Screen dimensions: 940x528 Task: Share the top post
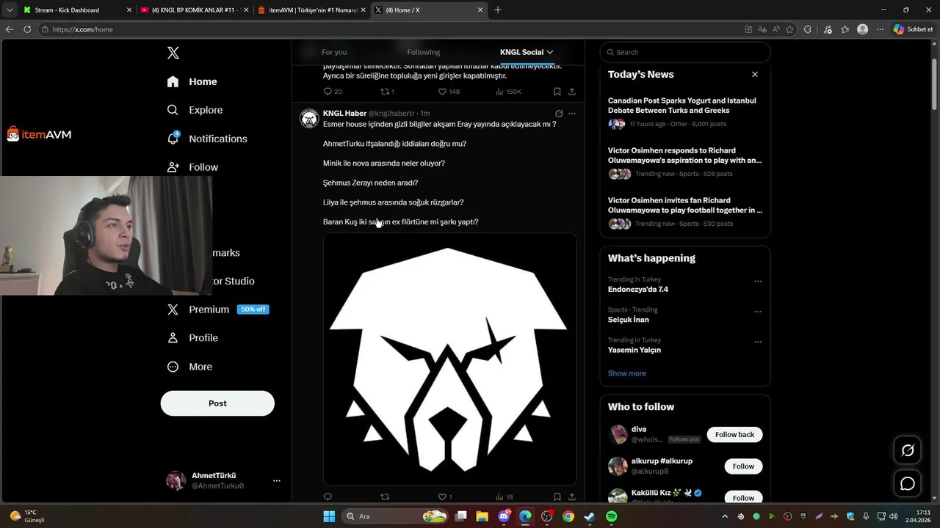[x=572, y=92]
